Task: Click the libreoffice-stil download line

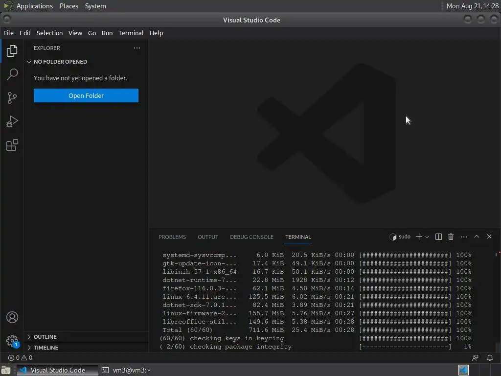Action: 317,322
